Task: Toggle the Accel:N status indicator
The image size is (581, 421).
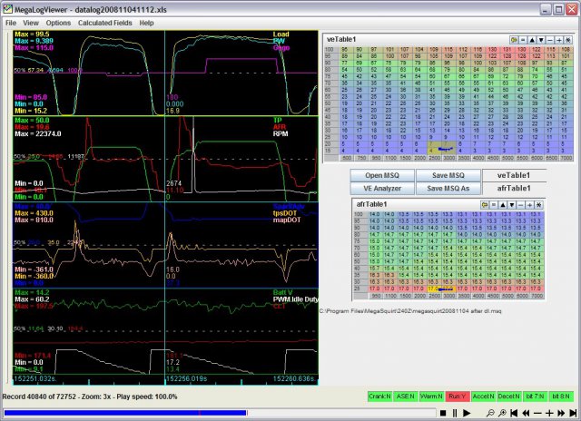Action: [x=483, y=397]
